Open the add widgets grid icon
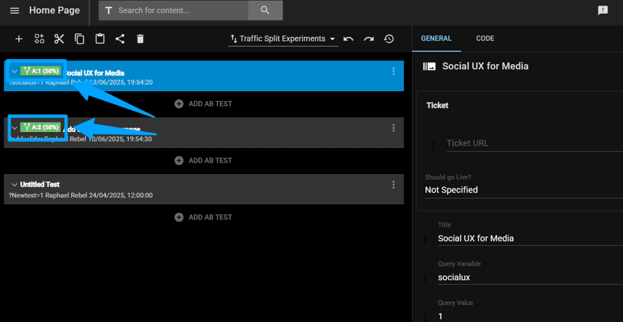The height and width of the screenshot is (322, 623). pos(39,39)
